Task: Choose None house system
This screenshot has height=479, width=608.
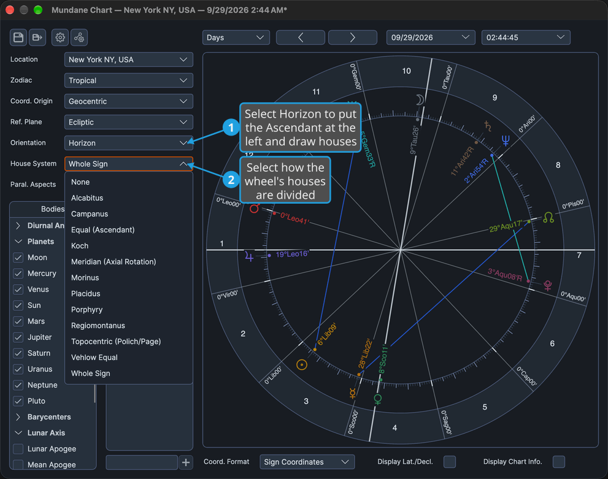Action: 129,182
